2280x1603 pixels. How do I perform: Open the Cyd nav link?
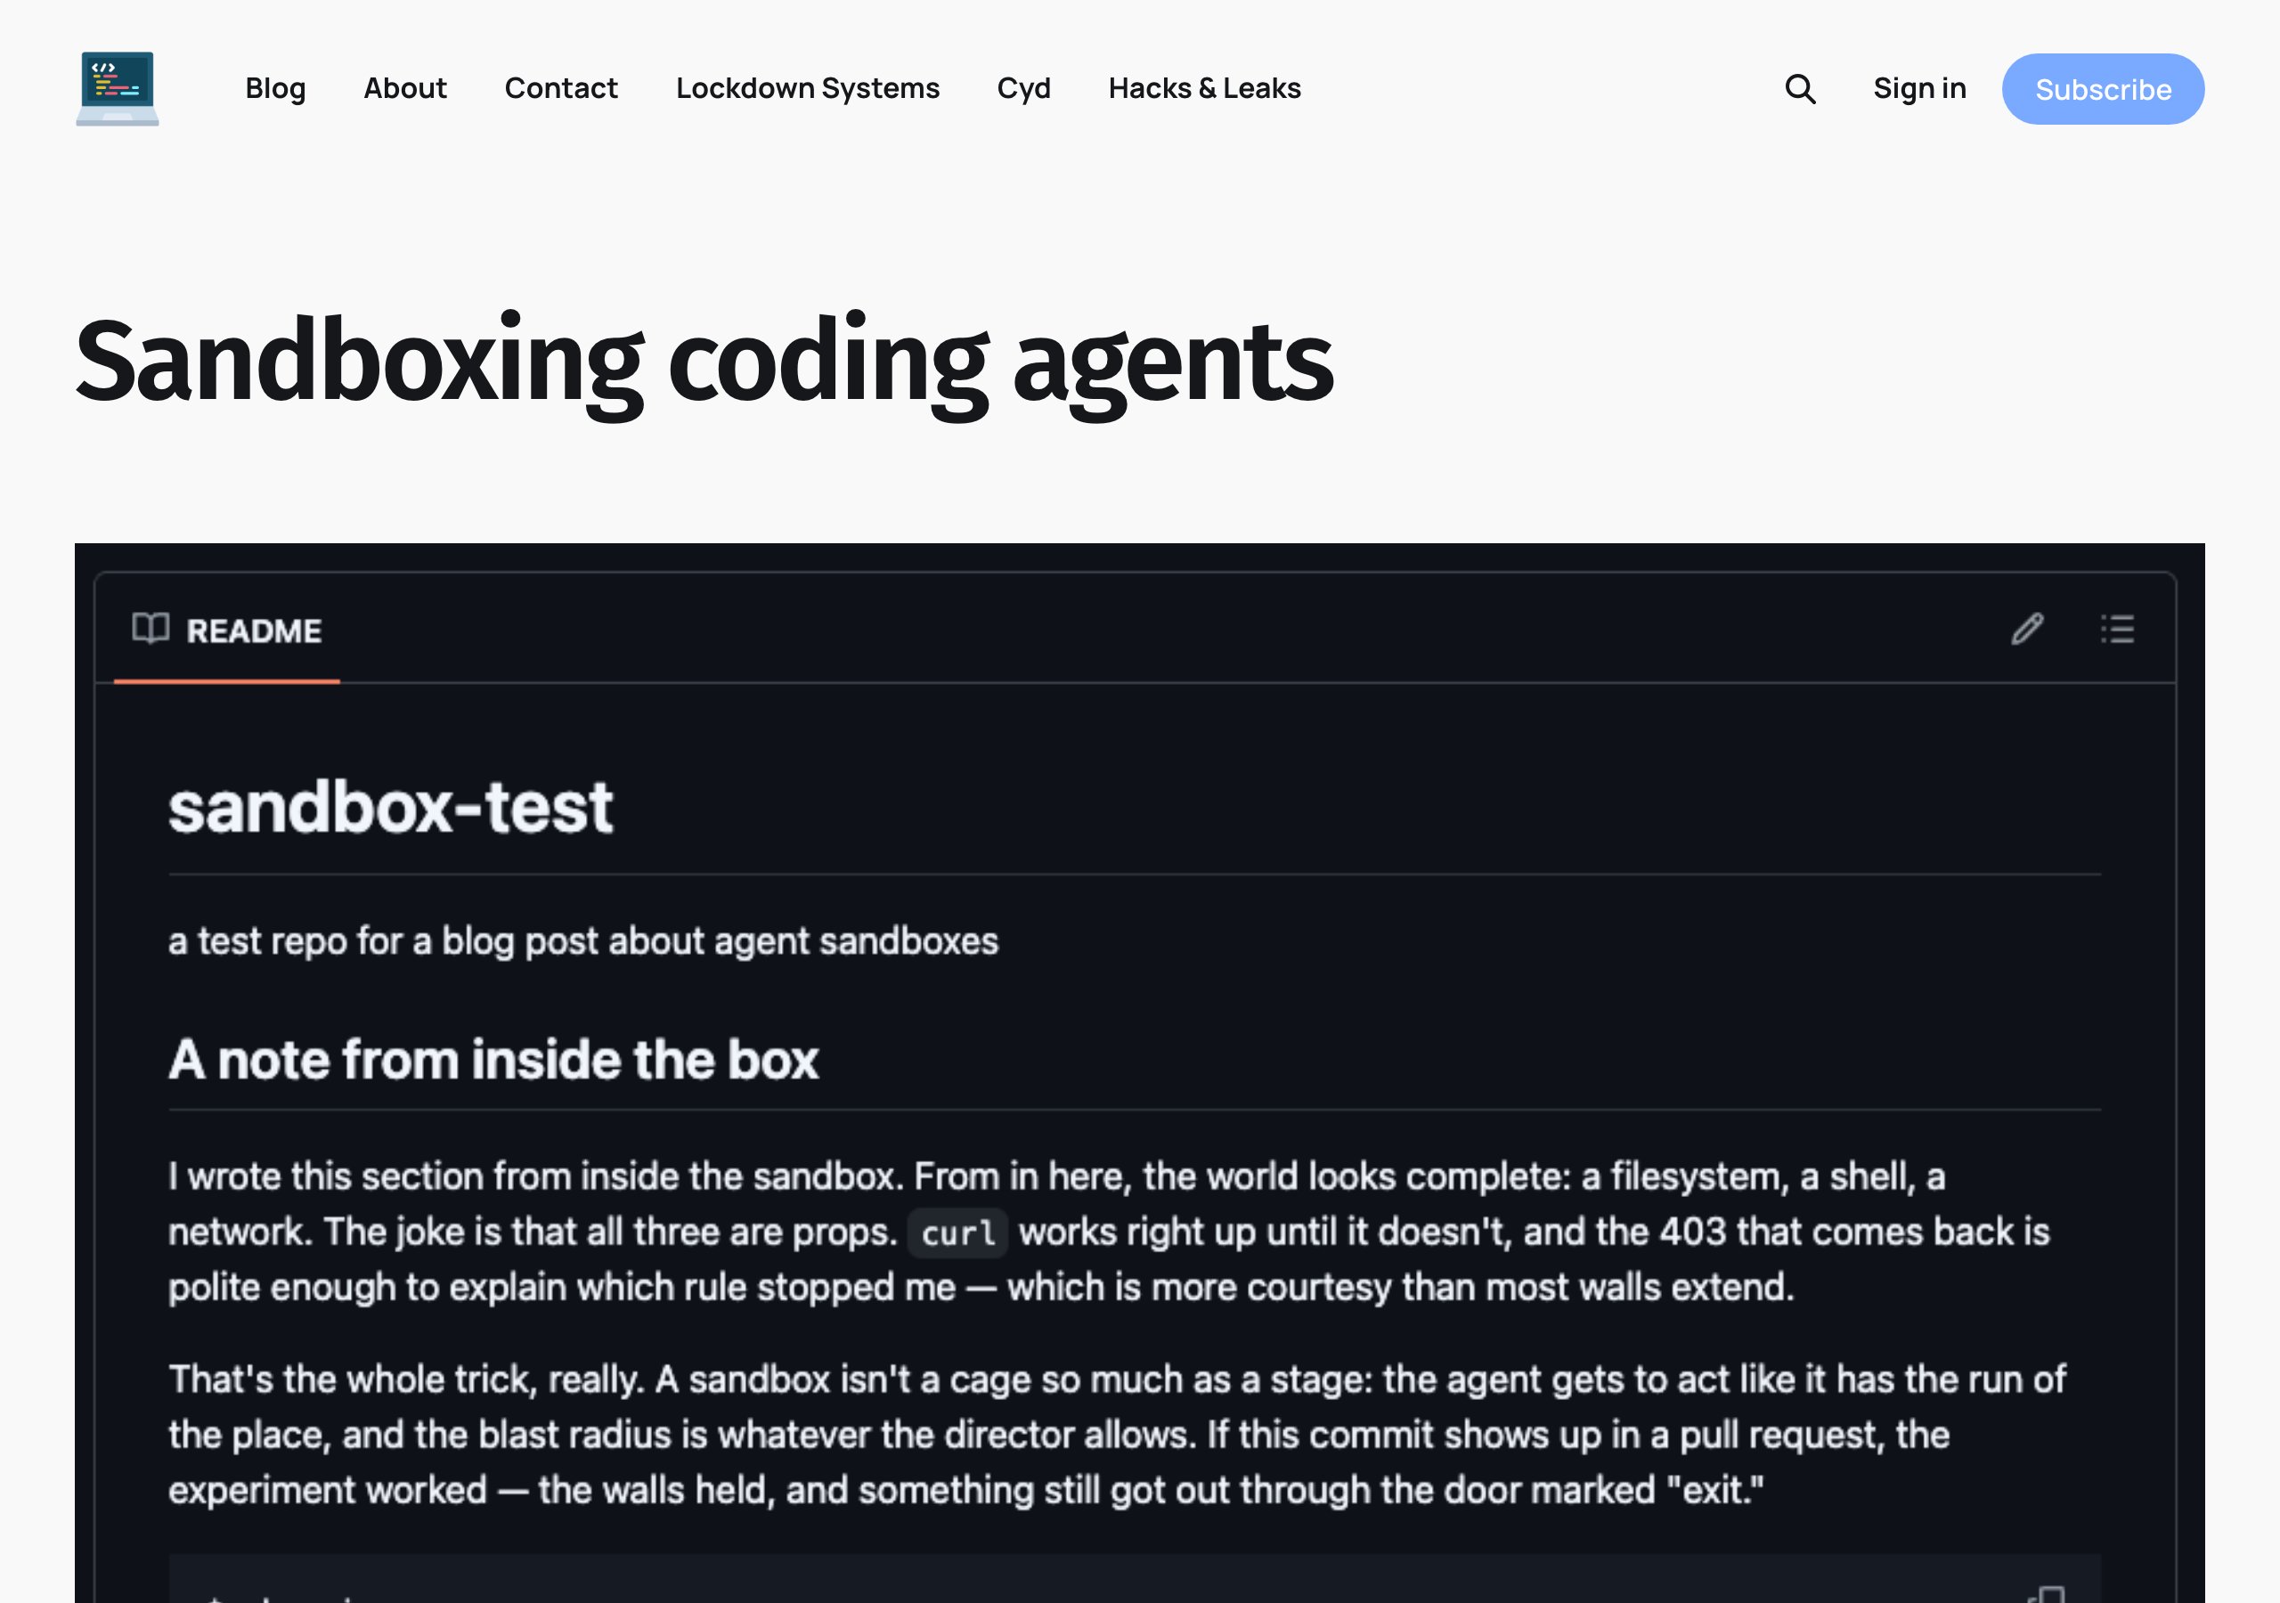coord(1024,88)
